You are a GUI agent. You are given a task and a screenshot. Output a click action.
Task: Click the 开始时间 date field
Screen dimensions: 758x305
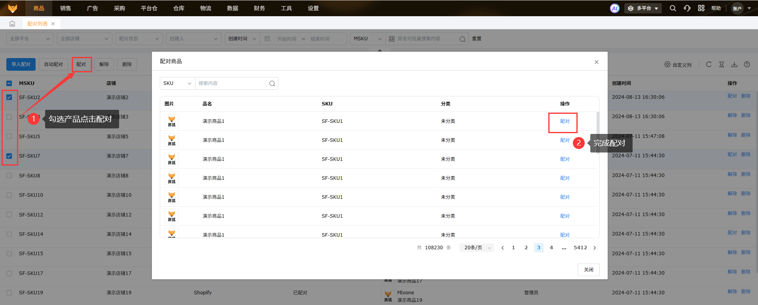pos(287,39)
